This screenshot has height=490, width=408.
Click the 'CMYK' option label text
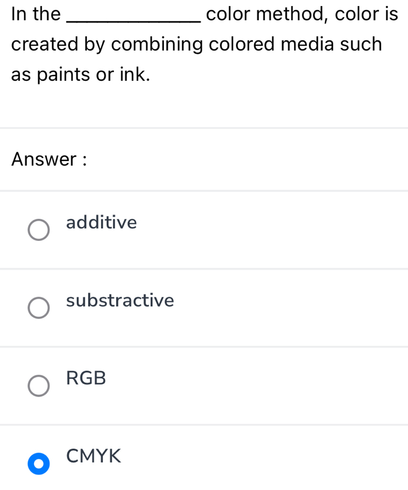click(93, 456)
